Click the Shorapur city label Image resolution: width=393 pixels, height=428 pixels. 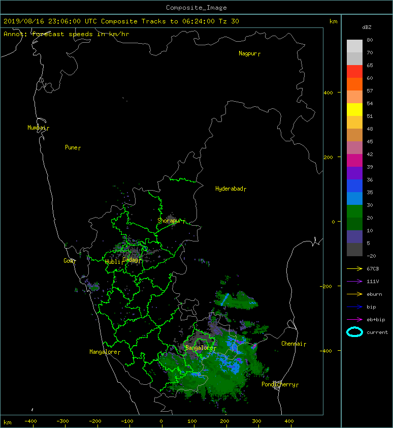171,221
